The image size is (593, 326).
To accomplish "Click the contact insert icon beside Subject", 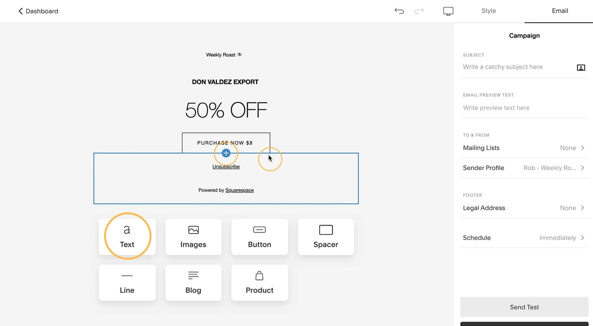I will pyautogui.click(x=581, y=67).
